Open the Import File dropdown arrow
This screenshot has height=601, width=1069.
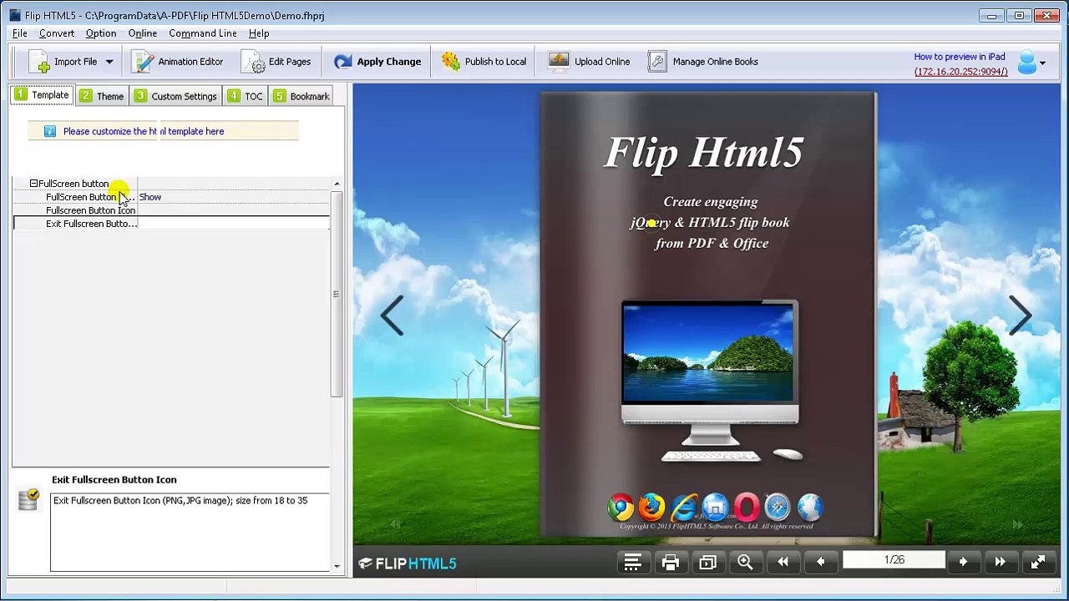(x=109, y=62)
